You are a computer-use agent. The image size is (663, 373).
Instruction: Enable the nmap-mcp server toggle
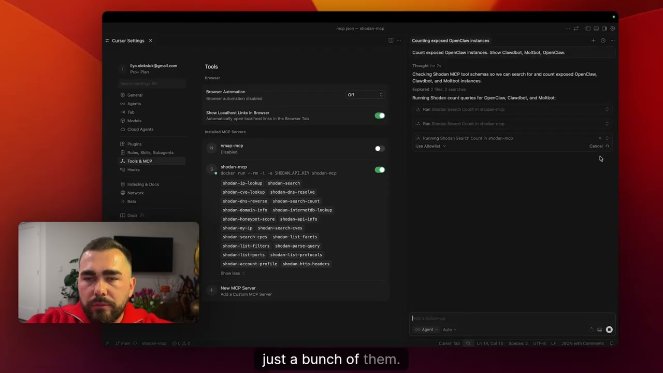380,149
